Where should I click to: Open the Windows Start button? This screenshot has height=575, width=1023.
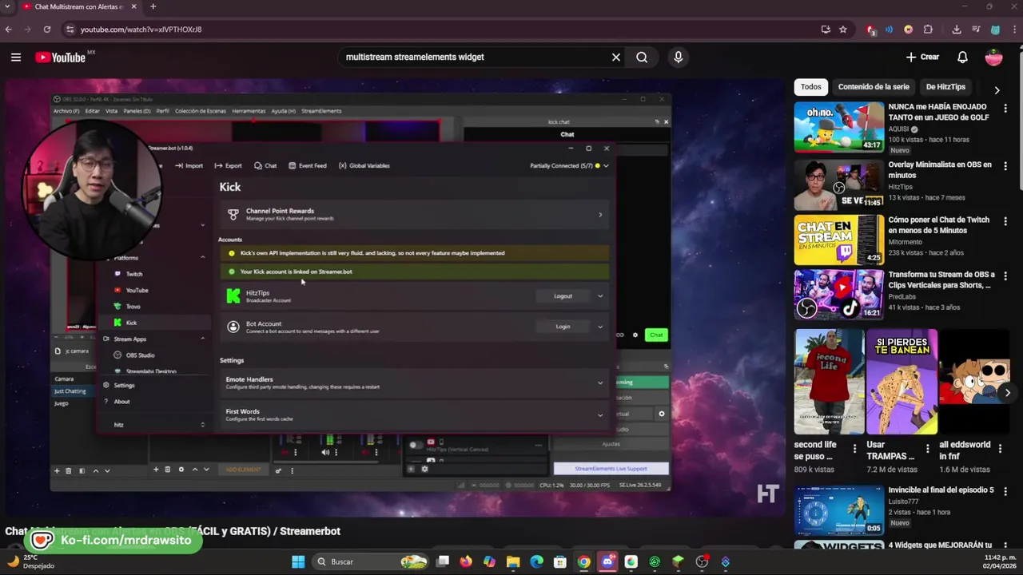coord(298,561)
